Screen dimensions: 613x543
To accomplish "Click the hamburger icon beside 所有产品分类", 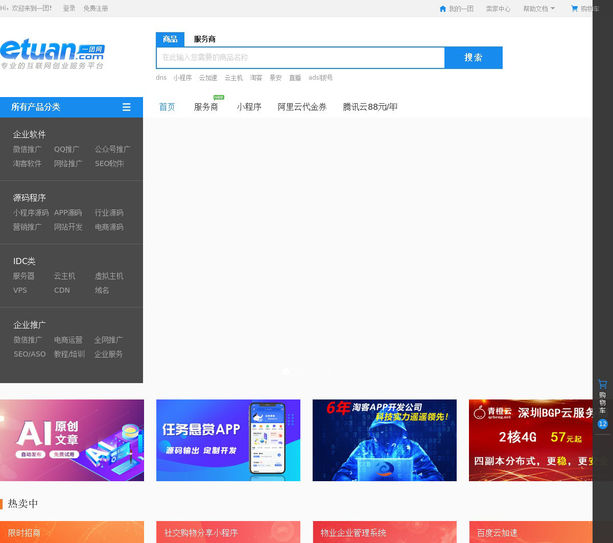I will click(126, 107).
